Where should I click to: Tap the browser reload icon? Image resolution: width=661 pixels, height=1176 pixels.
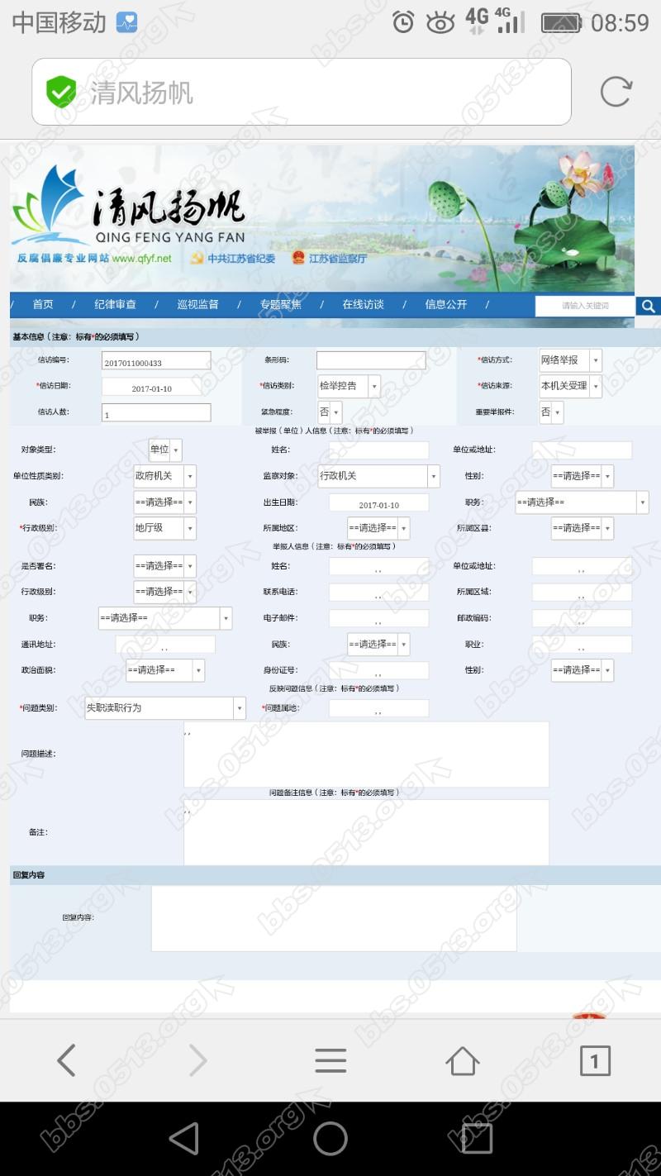[615, 92]
